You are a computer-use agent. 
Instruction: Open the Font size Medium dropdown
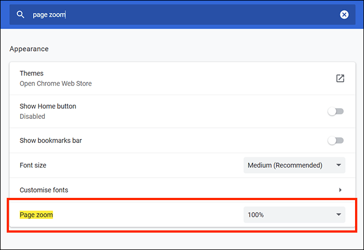click(295, 165)
